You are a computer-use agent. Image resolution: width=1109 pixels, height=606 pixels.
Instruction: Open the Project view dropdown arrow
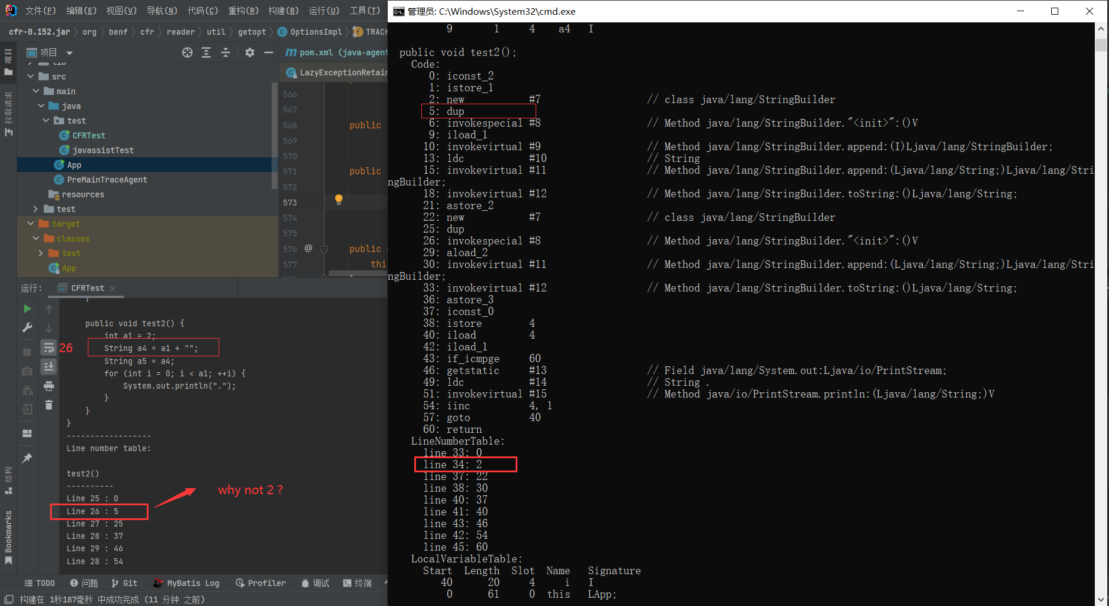click(x=70, y=52)
